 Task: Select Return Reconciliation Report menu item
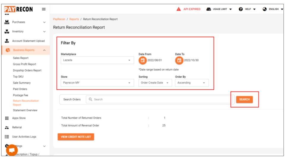coord(26,103)
